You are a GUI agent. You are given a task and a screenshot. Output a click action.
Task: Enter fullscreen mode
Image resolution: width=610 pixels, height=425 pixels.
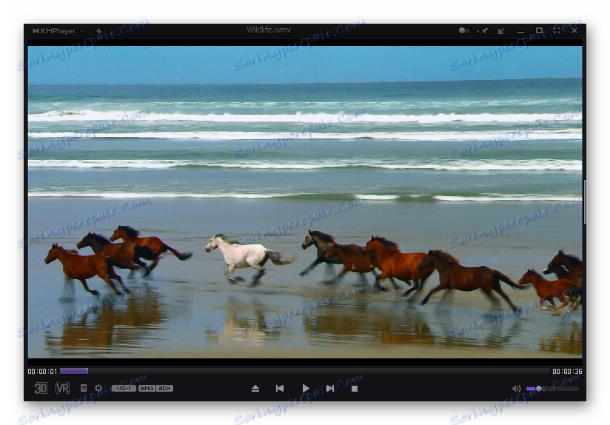click(557, 30)
